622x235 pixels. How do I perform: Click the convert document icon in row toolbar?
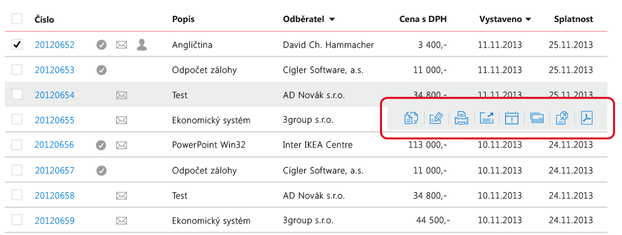(x=411, y=118)
